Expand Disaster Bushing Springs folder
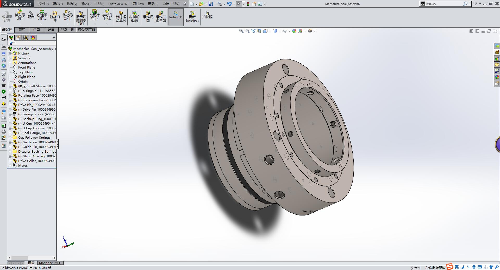 tap(10, 152)
